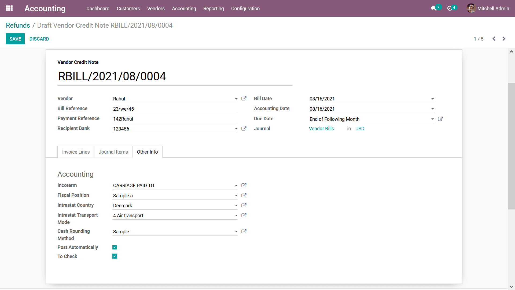
Task: Expand the Incoterm dropdown arrow
Action: [x=236, y=186]
